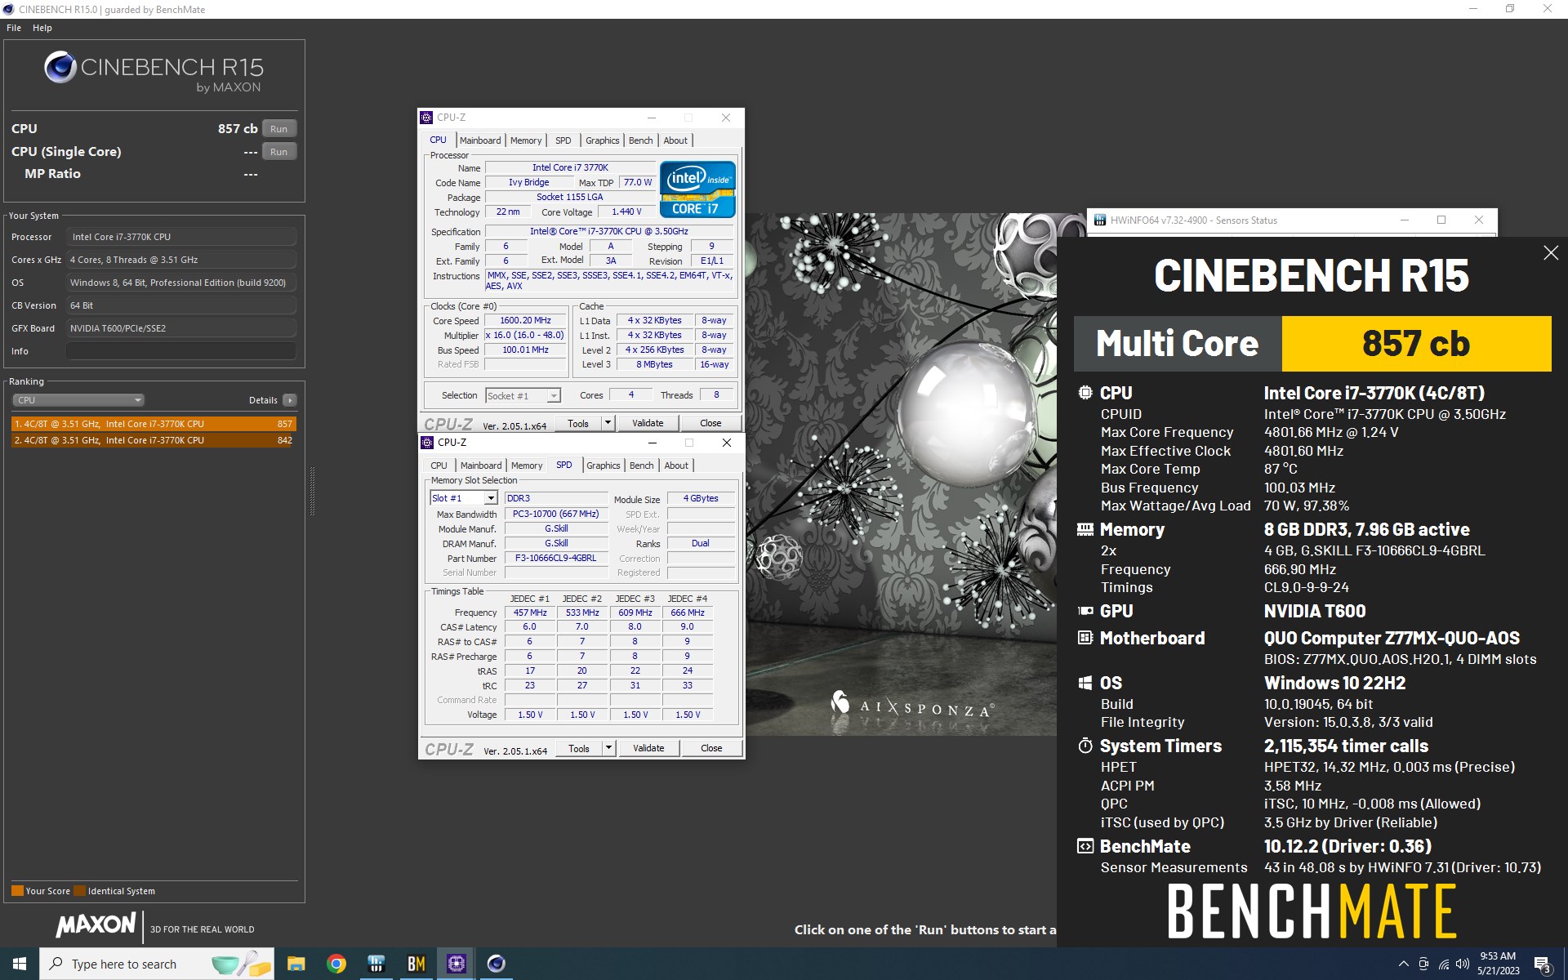The height and width of the screenshot is (980, 1568).
Task: Click the Part Number F3-10666CL9-4GBRL field
Action: click(x=556, y=559)
